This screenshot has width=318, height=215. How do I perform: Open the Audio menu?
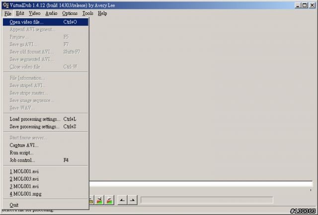pyautogui.click(x=51, y=13)
